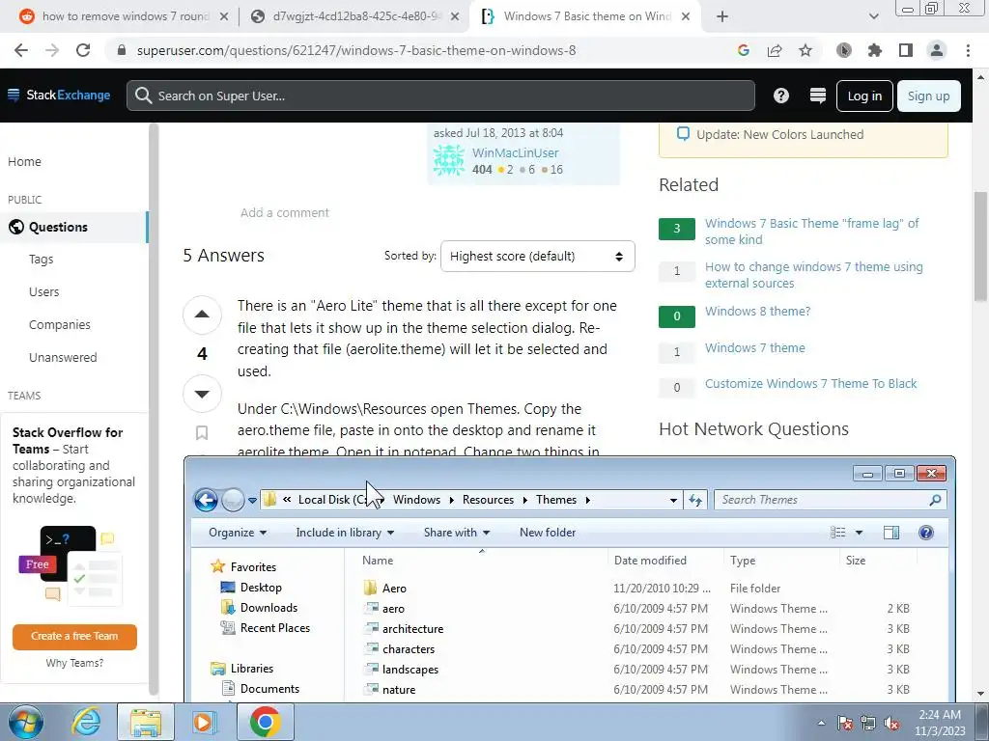Click the Date modified column header

(x=650, y=561)
